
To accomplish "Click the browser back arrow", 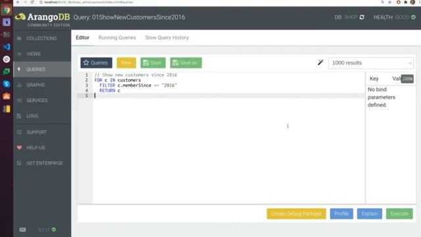I will pyautogui.click(x=18, y=2).
